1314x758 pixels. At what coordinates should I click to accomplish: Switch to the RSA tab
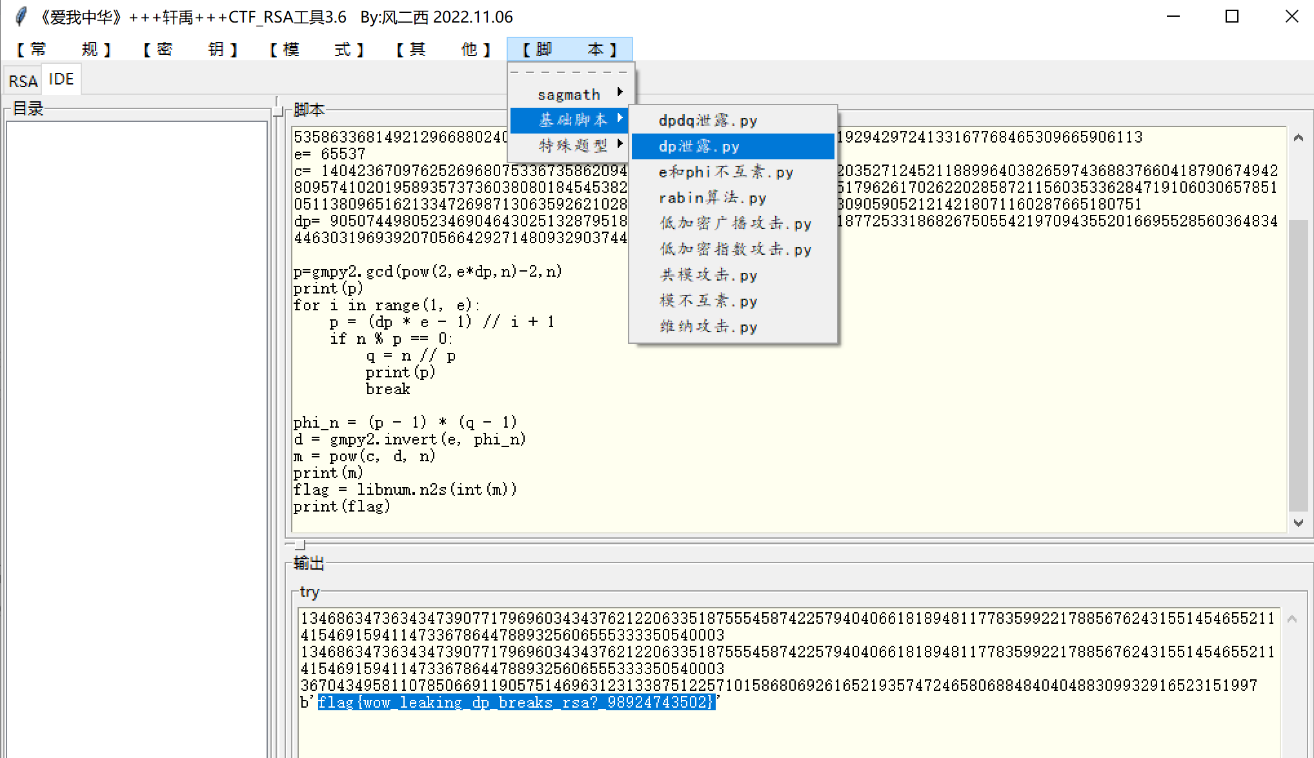23,81
